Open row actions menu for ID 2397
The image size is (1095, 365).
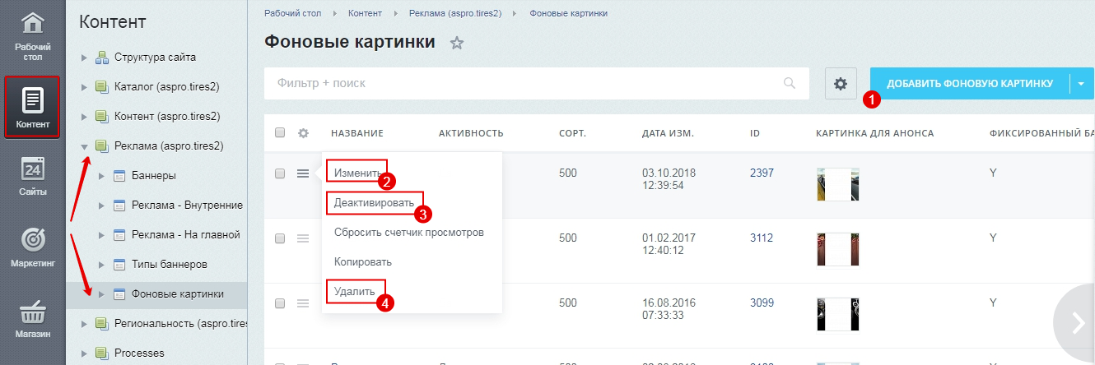[x=303, y=173]
